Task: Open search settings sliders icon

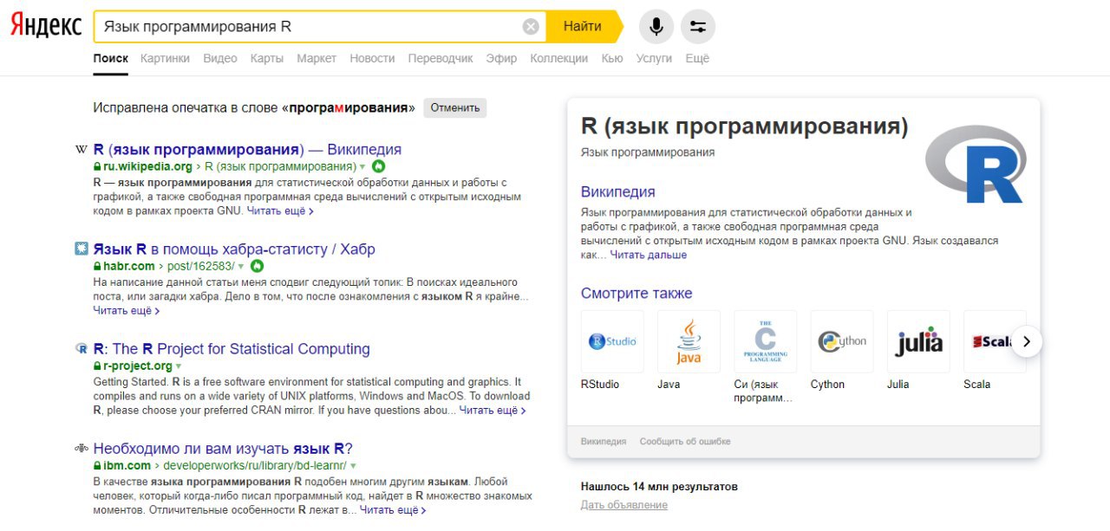Action: [698, 27]
